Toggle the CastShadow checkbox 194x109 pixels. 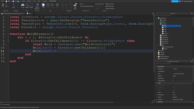173,71
